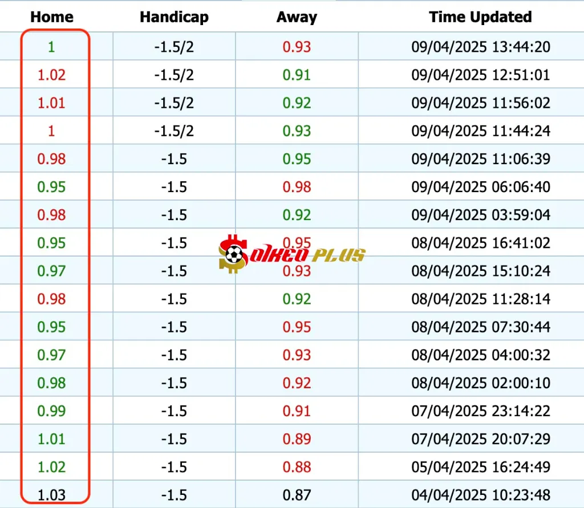Pick the Home odds value 0.99

click(51, 411)
